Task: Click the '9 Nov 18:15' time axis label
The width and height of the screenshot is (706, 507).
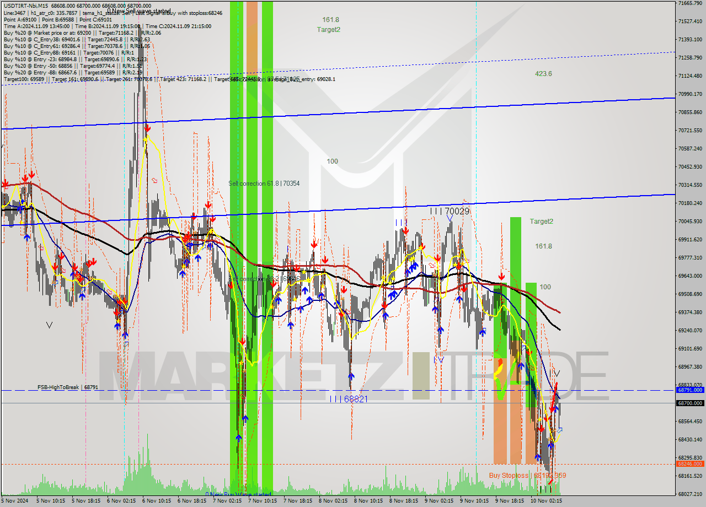Action: point(511,501)
